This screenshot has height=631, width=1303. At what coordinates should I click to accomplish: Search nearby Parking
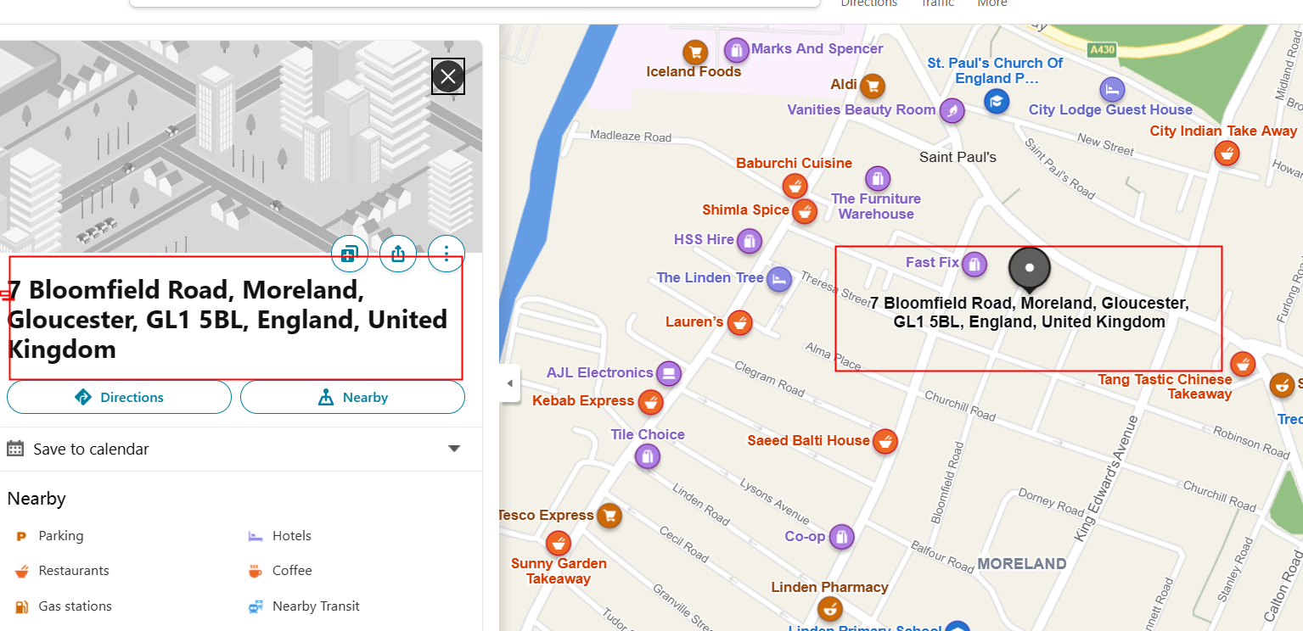(x=60, y=536)
